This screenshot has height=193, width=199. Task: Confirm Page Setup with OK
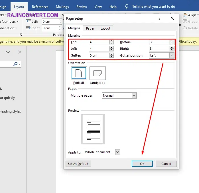pyautogui.click(x=142, y=164)
